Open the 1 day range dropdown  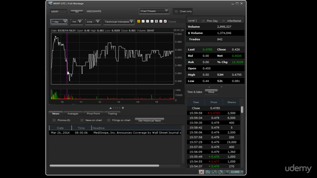pos(59,22)
